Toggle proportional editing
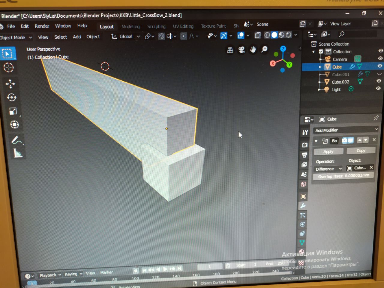This screenshot has width=384, height=288. point(183,36)
